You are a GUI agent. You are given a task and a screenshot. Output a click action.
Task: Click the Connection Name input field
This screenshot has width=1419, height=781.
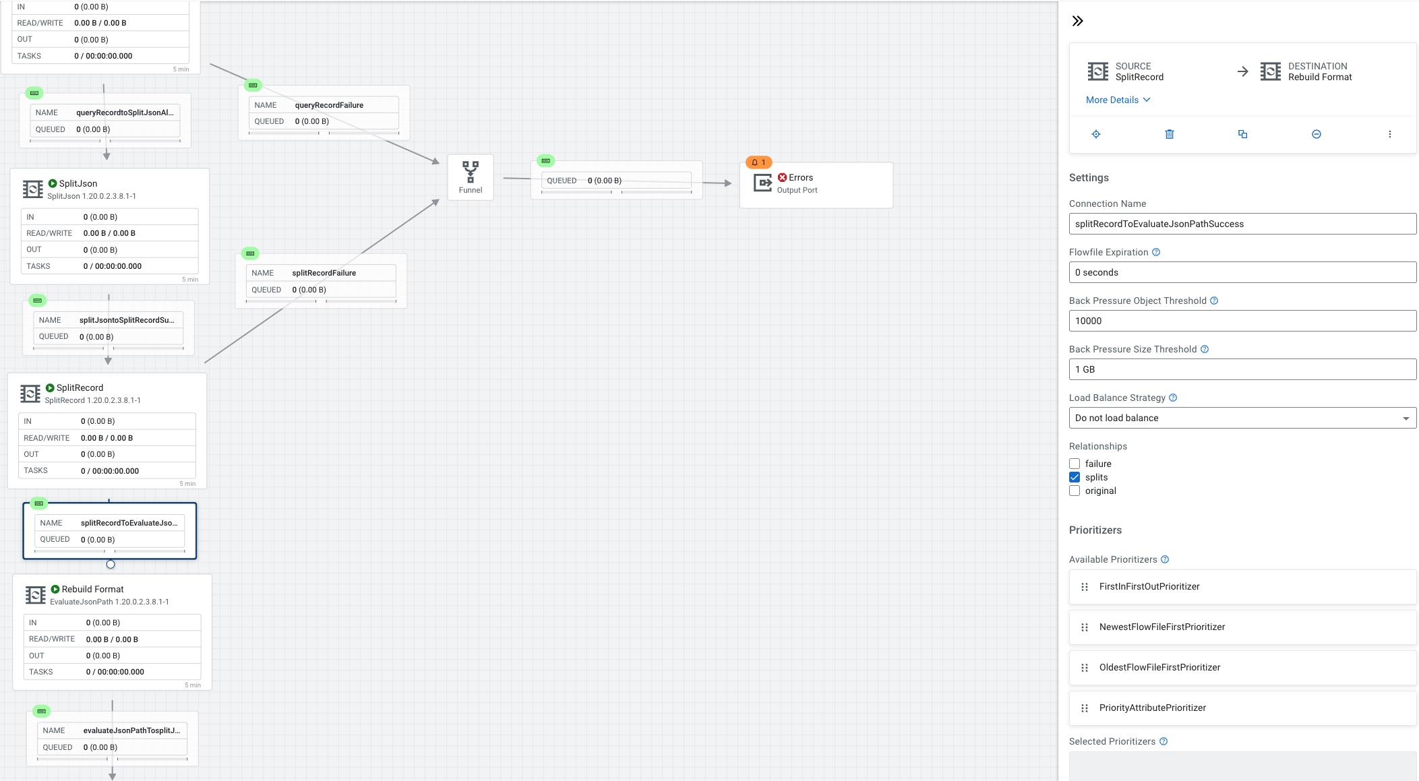pos(1242,224)
